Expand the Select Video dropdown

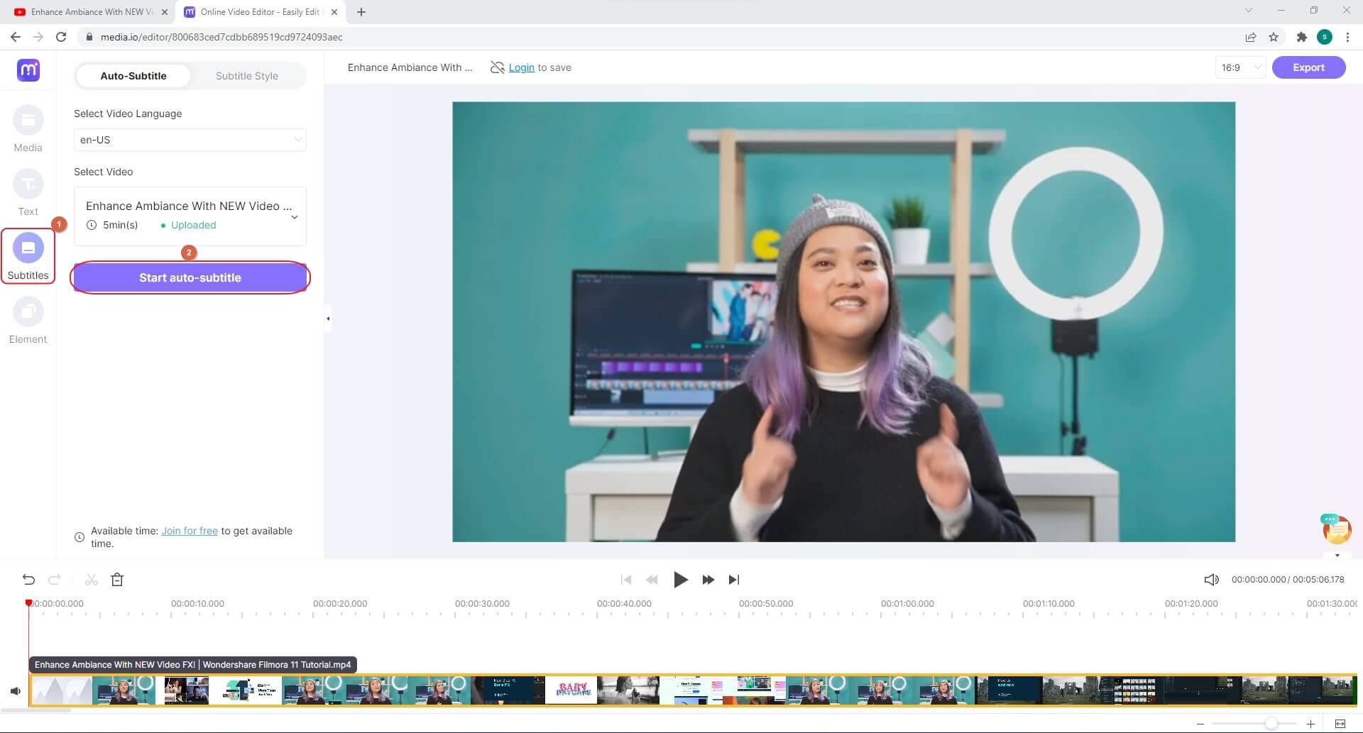point(294,216)
